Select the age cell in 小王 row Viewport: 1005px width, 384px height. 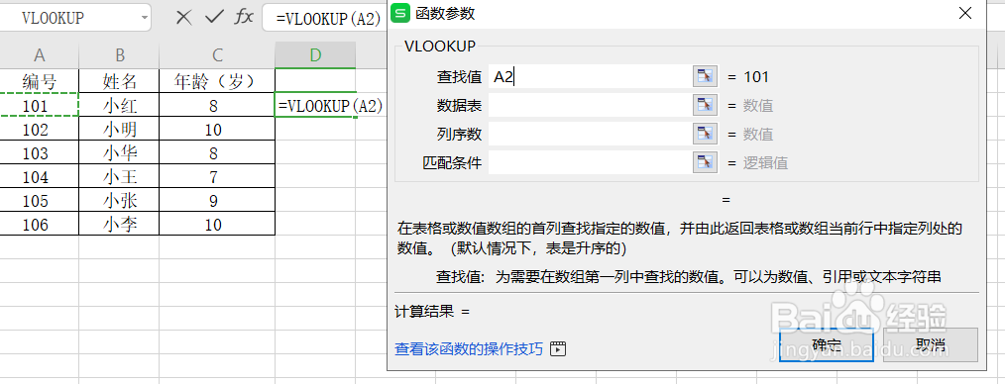[x=217, y=176]
